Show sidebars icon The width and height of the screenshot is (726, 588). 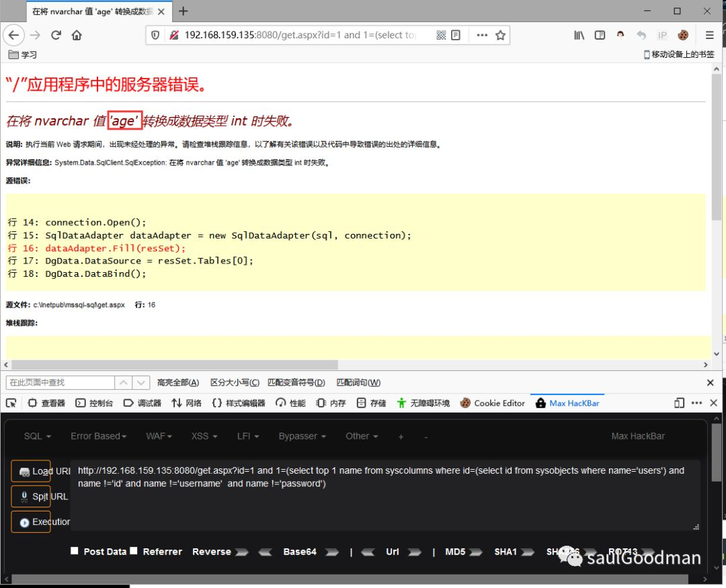[600, 35]
